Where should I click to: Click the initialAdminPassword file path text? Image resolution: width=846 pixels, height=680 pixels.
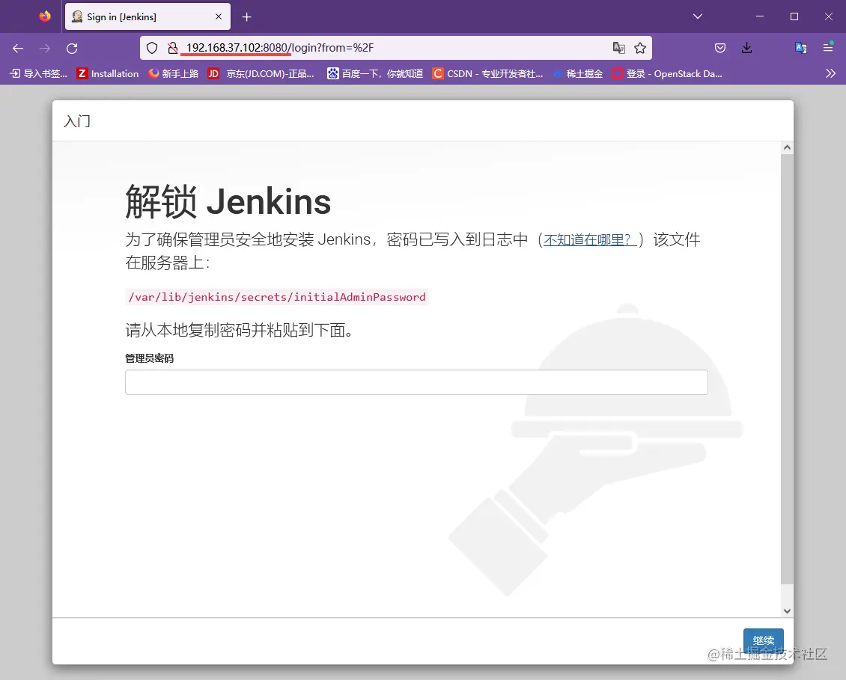[277, 297]
